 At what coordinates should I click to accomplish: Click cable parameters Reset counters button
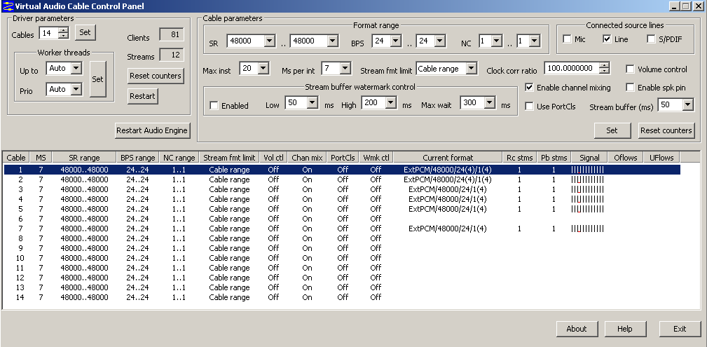[x=666, y=130]
